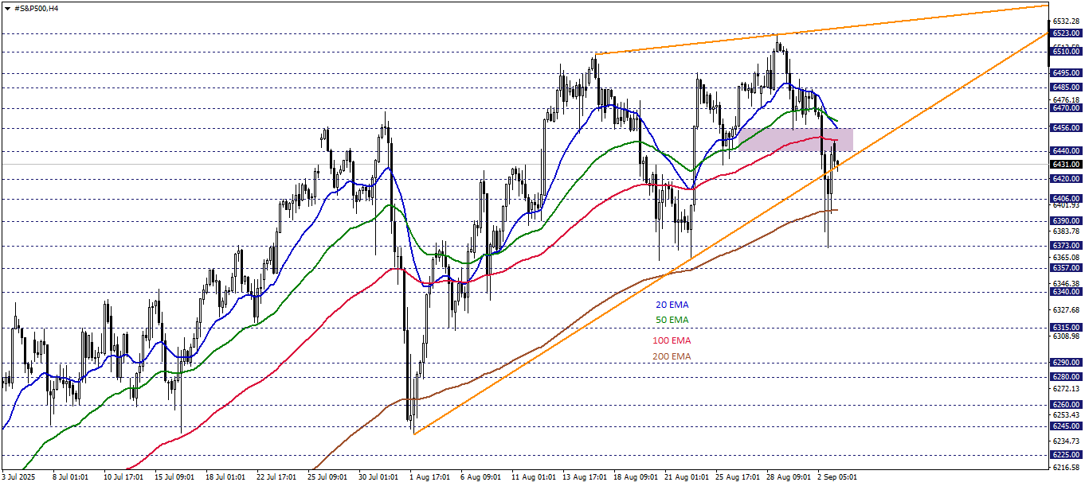Image resolution: width=1085 pixels, height=486 pixels.
Task: Click the small triangle icon before #S&P500
Action: point(6,8)
